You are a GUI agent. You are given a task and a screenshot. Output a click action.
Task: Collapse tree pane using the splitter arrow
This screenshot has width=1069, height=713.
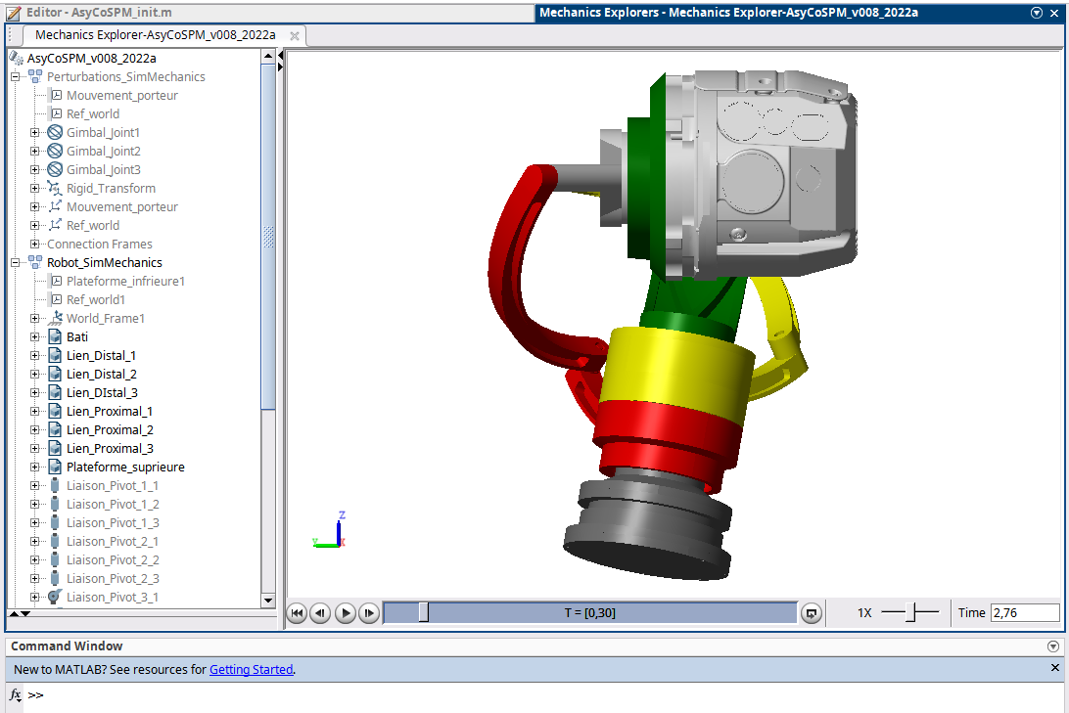[x=280, y=55]
